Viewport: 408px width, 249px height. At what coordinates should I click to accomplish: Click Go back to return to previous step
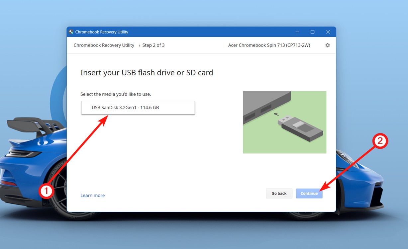point(279,193)
